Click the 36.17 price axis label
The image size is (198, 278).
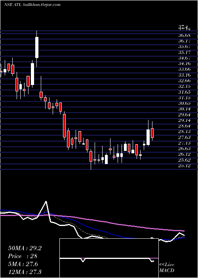(x=184, y=41)
